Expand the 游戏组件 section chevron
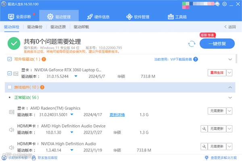The height and width of the screenshot is (161, 242). click(230, 87)
